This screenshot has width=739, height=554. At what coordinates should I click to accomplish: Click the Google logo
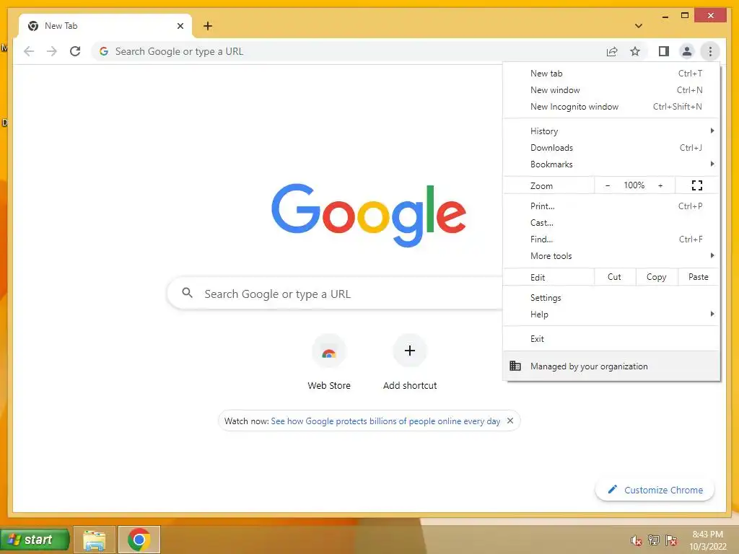pyautogui.click(x=369, y=215)
